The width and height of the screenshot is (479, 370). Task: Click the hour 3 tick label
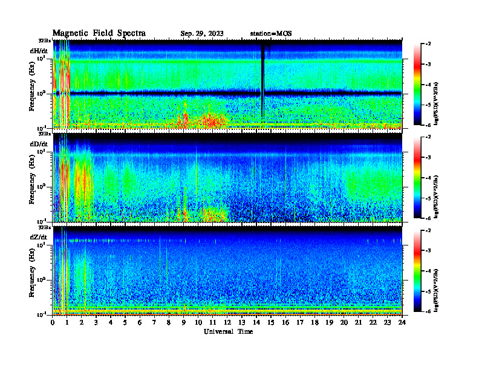[96, 322]
